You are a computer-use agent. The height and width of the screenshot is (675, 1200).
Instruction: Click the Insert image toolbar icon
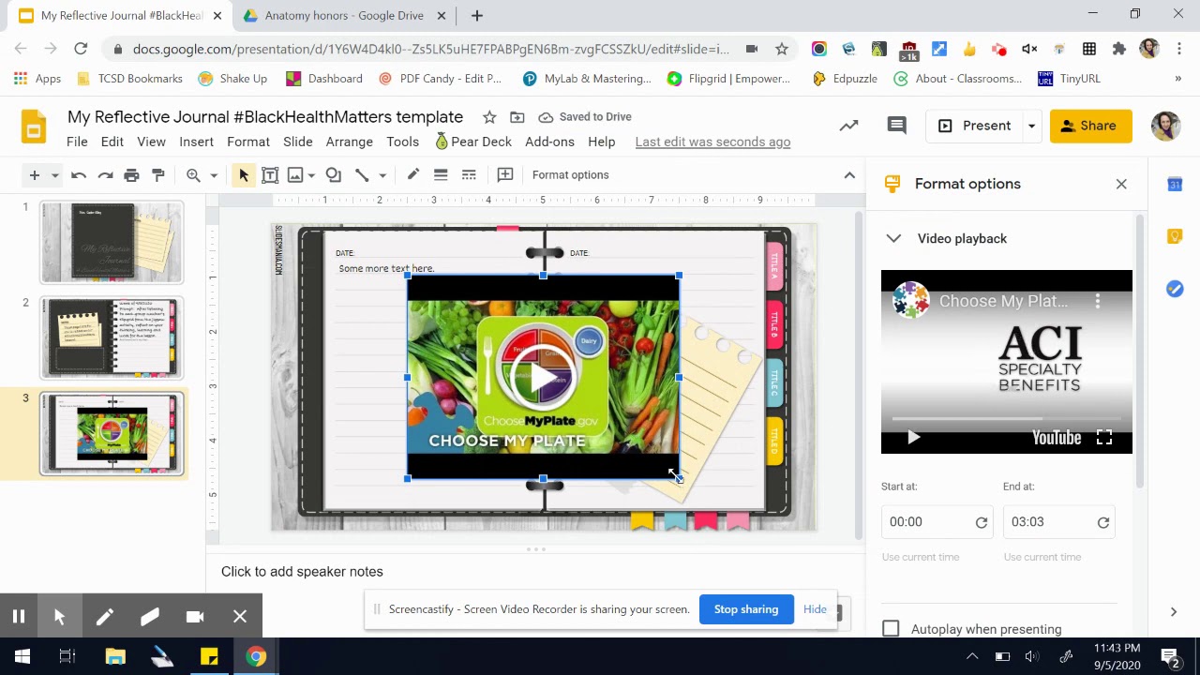[295, 175]
